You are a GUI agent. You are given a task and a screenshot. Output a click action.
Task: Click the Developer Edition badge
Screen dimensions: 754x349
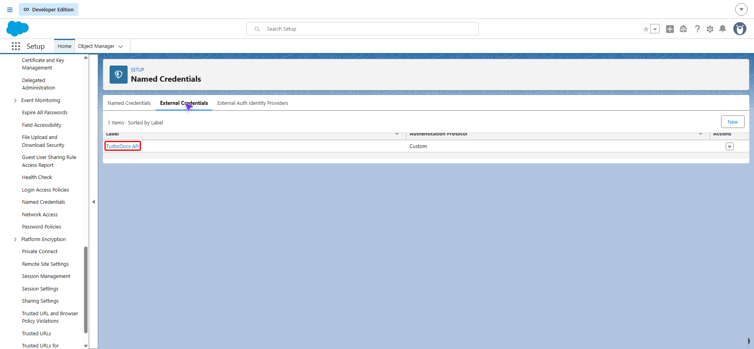49,9
